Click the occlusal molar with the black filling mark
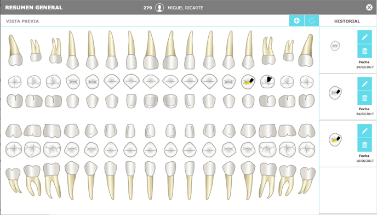This screenshot has width=377, height=215. click(x=267, y=82)
